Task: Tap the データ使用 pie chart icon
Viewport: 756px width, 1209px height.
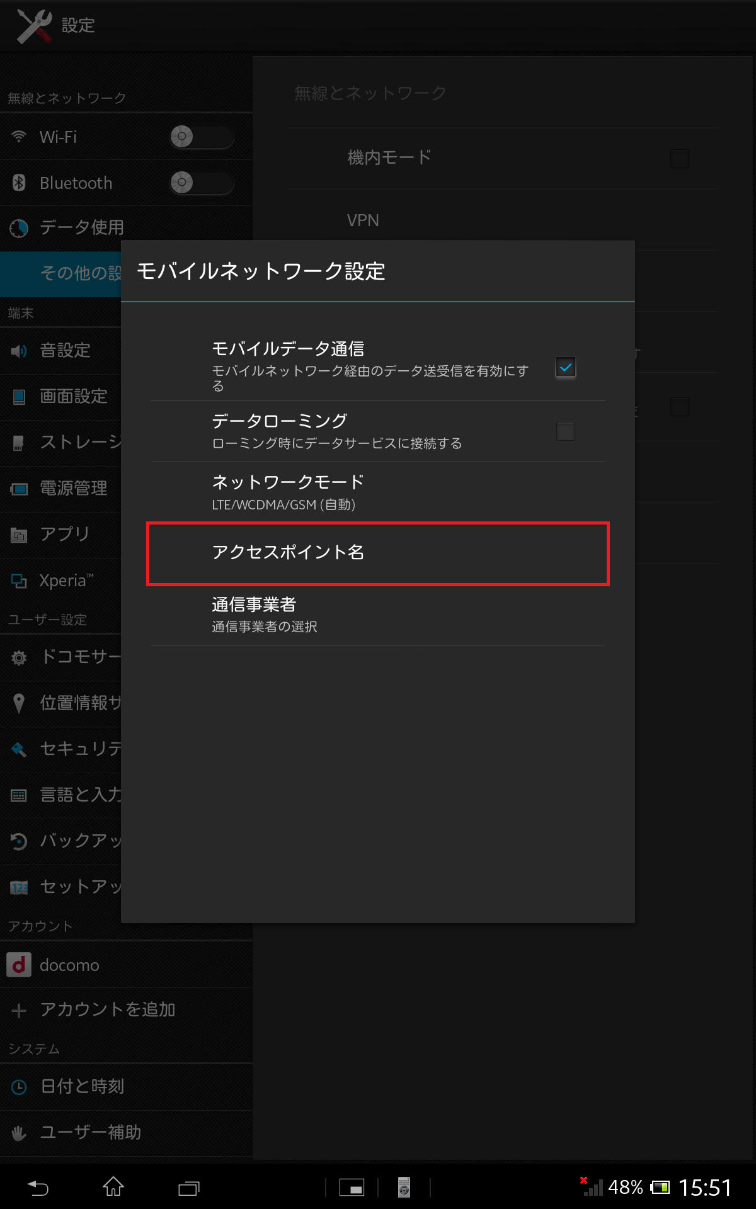Action: coord(19,228)
